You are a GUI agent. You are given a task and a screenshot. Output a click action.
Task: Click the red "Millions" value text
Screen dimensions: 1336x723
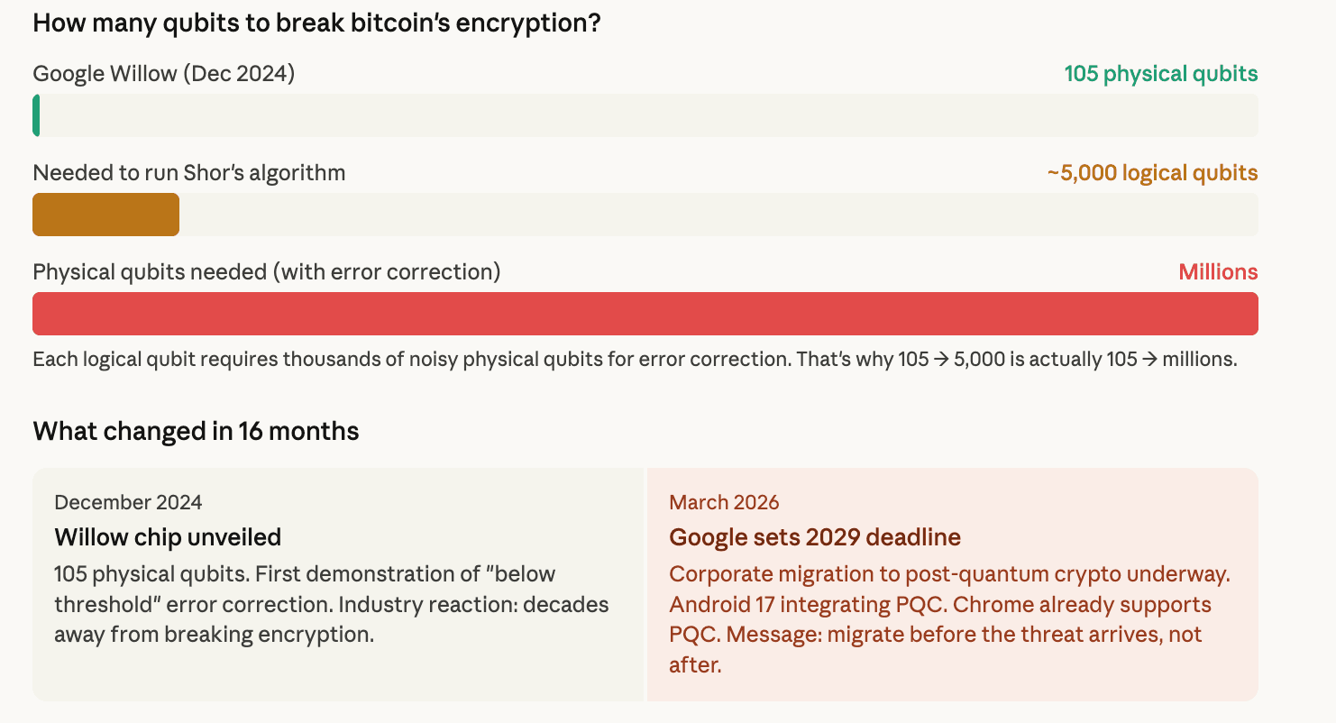click(1218, 272)
